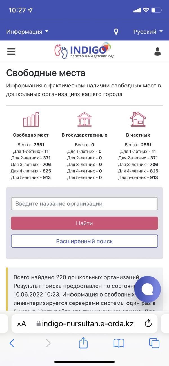
Task: Open Расширенный поиск advanced search
Action: (x=84, y=241)
